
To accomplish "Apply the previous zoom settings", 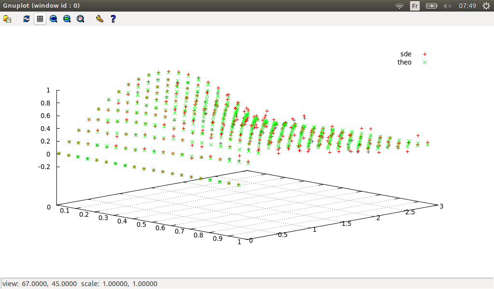I will [54, 19].
